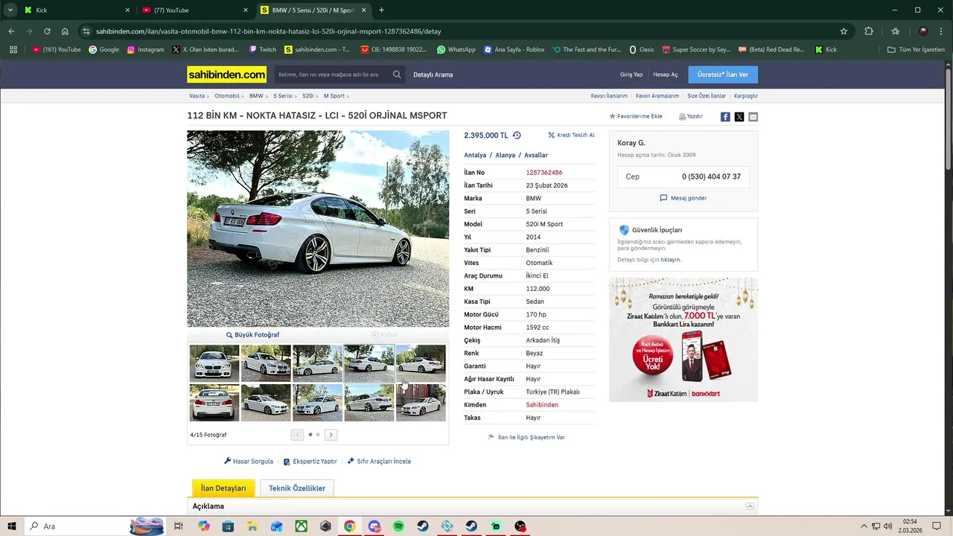Open Spotify from taskbar
Screen dimensions: 953x536
(x=398, y=526)
